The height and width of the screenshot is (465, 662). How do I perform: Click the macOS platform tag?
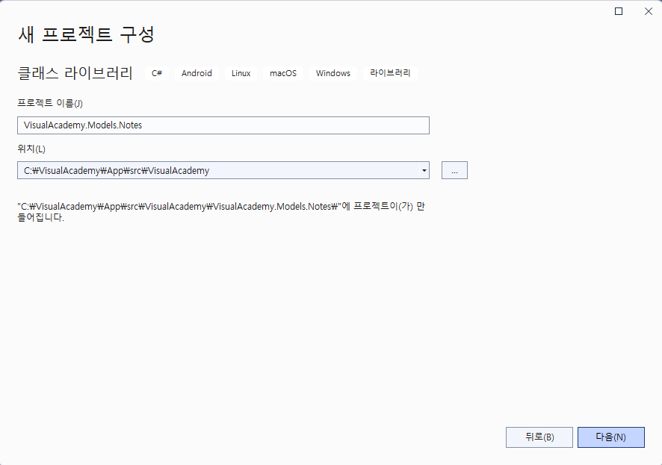coord(283,73)
